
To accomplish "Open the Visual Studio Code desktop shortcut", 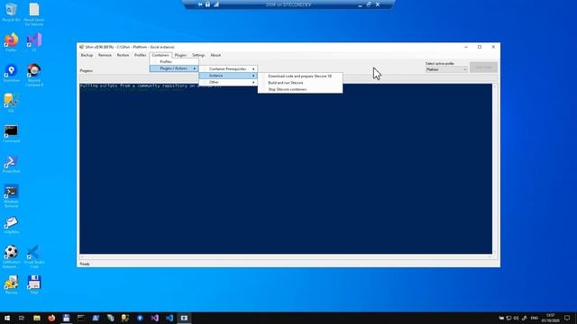I will (34, 256).
